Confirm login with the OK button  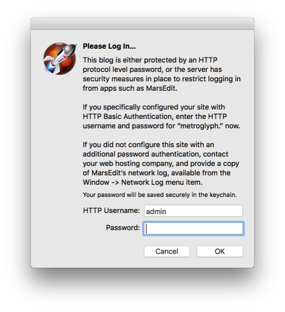coord(220,251)
